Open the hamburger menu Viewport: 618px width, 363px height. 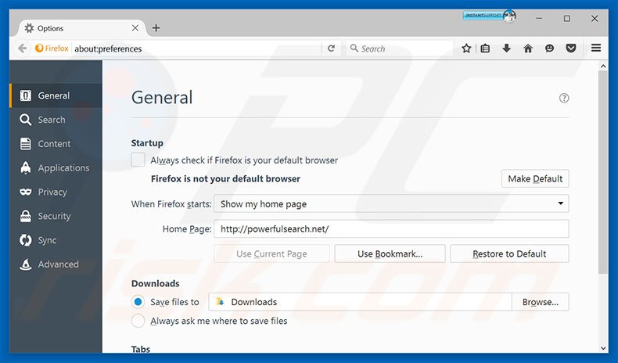(x=596, y=48)
